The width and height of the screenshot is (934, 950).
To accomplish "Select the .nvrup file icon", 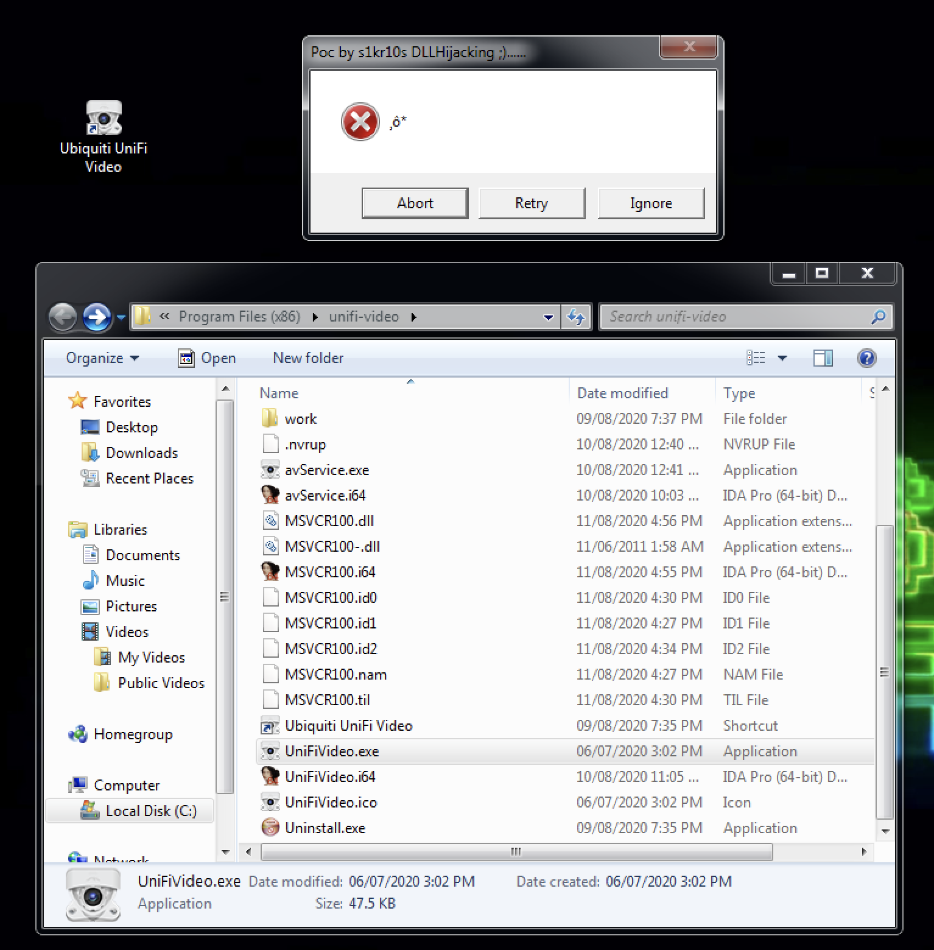I will pos(270,444).
